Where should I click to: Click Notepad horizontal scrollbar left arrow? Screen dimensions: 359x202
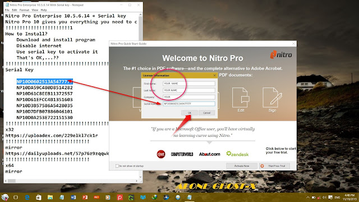[x=6, y=181]
